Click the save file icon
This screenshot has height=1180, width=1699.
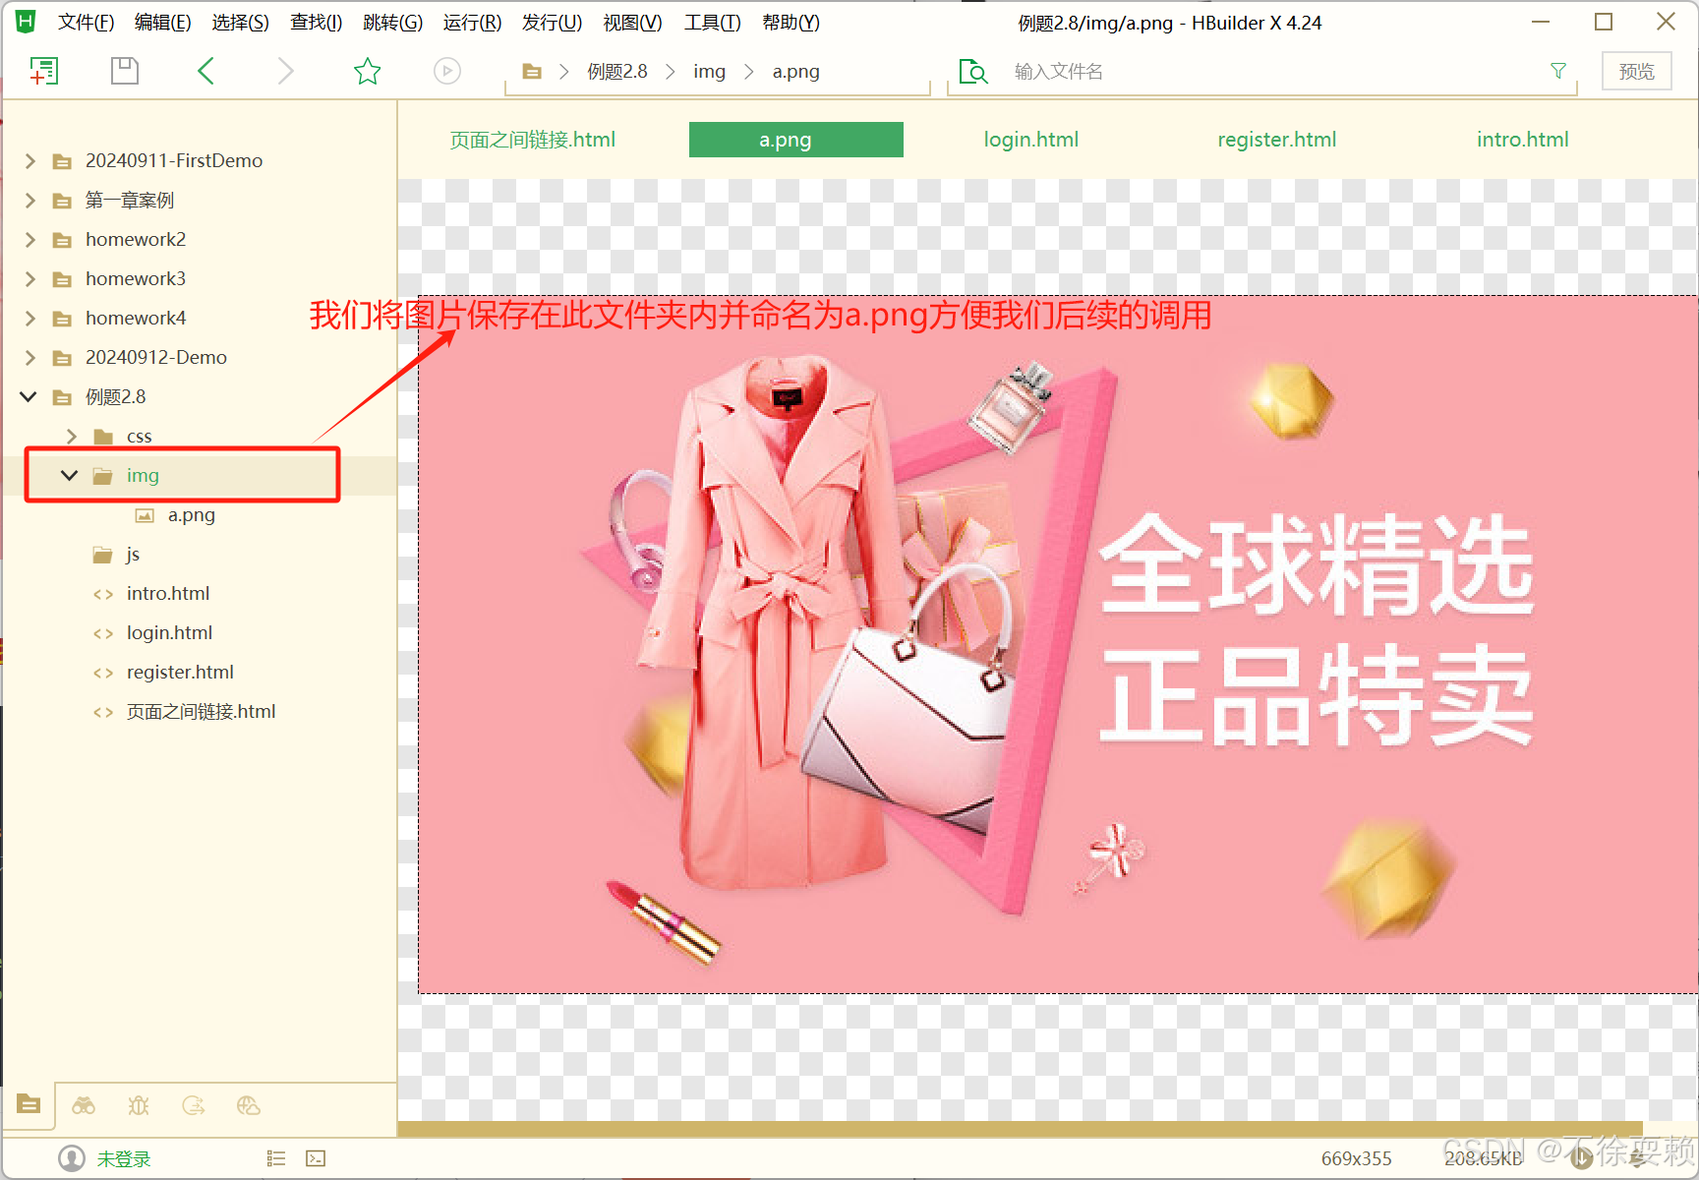click(125, 71)
